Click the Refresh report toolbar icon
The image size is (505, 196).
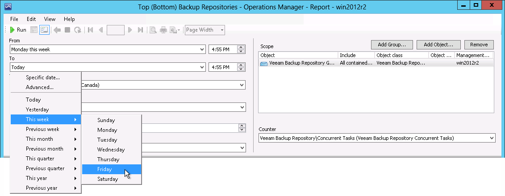click(x=78, y=30)
